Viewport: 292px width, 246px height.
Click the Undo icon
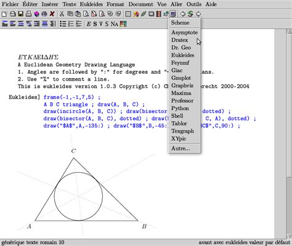tap(110, 14)
